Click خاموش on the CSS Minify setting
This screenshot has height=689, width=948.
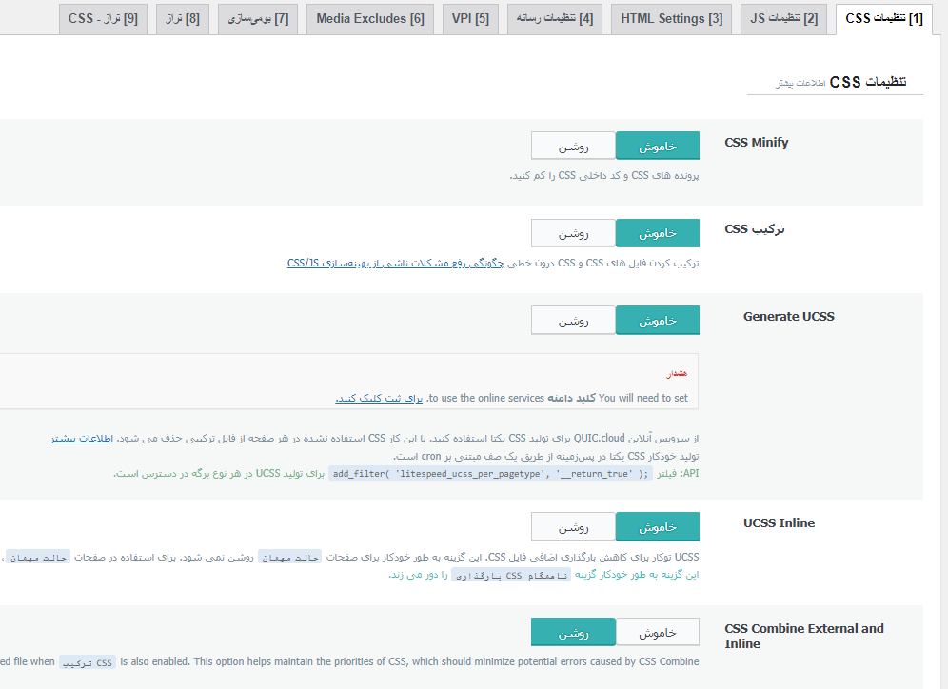point(657,146)
